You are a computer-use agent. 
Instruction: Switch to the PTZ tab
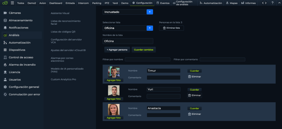click(x=107, y=3)
